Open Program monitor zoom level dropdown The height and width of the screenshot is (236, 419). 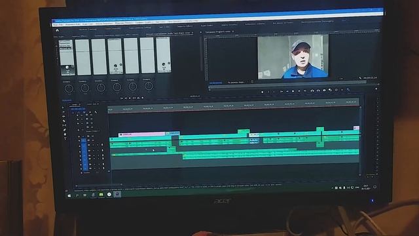237,83
